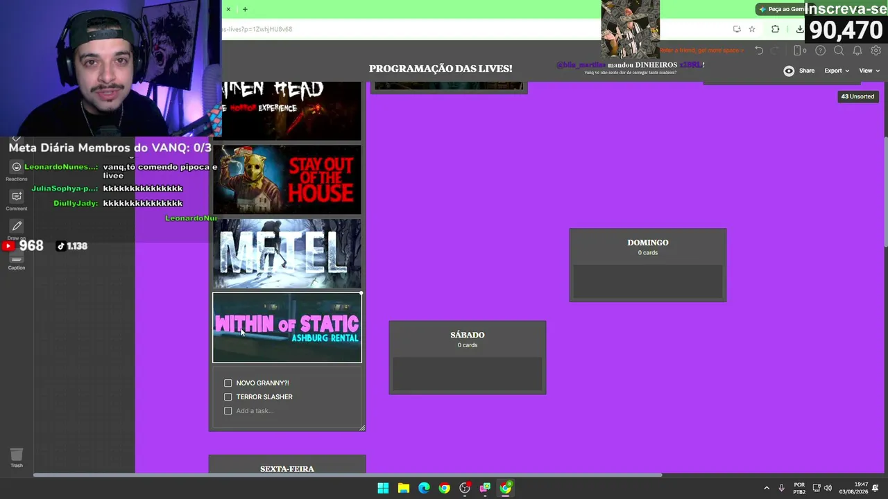The width and height of the screenshot is (888, 499).
Task: Click the horizontal scrollbar at the board bottom
Action: coord(347,475)
